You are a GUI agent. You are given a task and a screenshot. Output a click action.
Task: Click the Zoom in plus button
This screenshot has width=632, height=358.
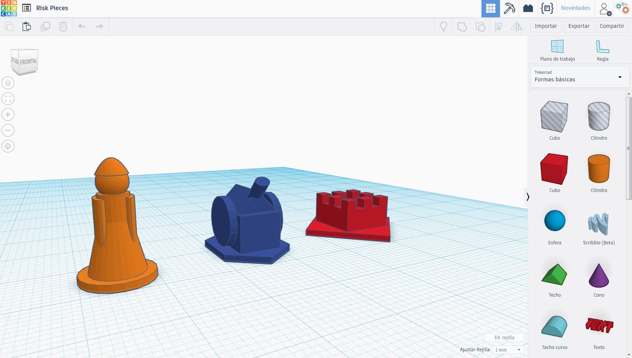[8, 114]
